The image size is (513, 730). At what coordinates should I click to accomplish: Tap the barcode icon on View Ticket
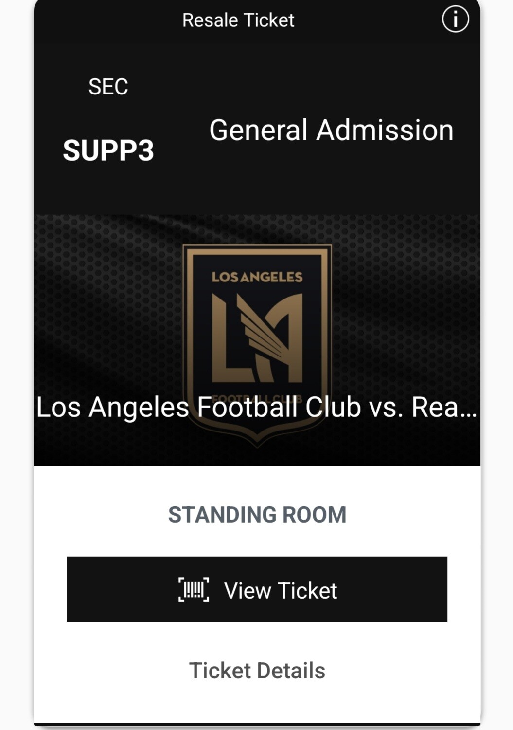(194, 590)
